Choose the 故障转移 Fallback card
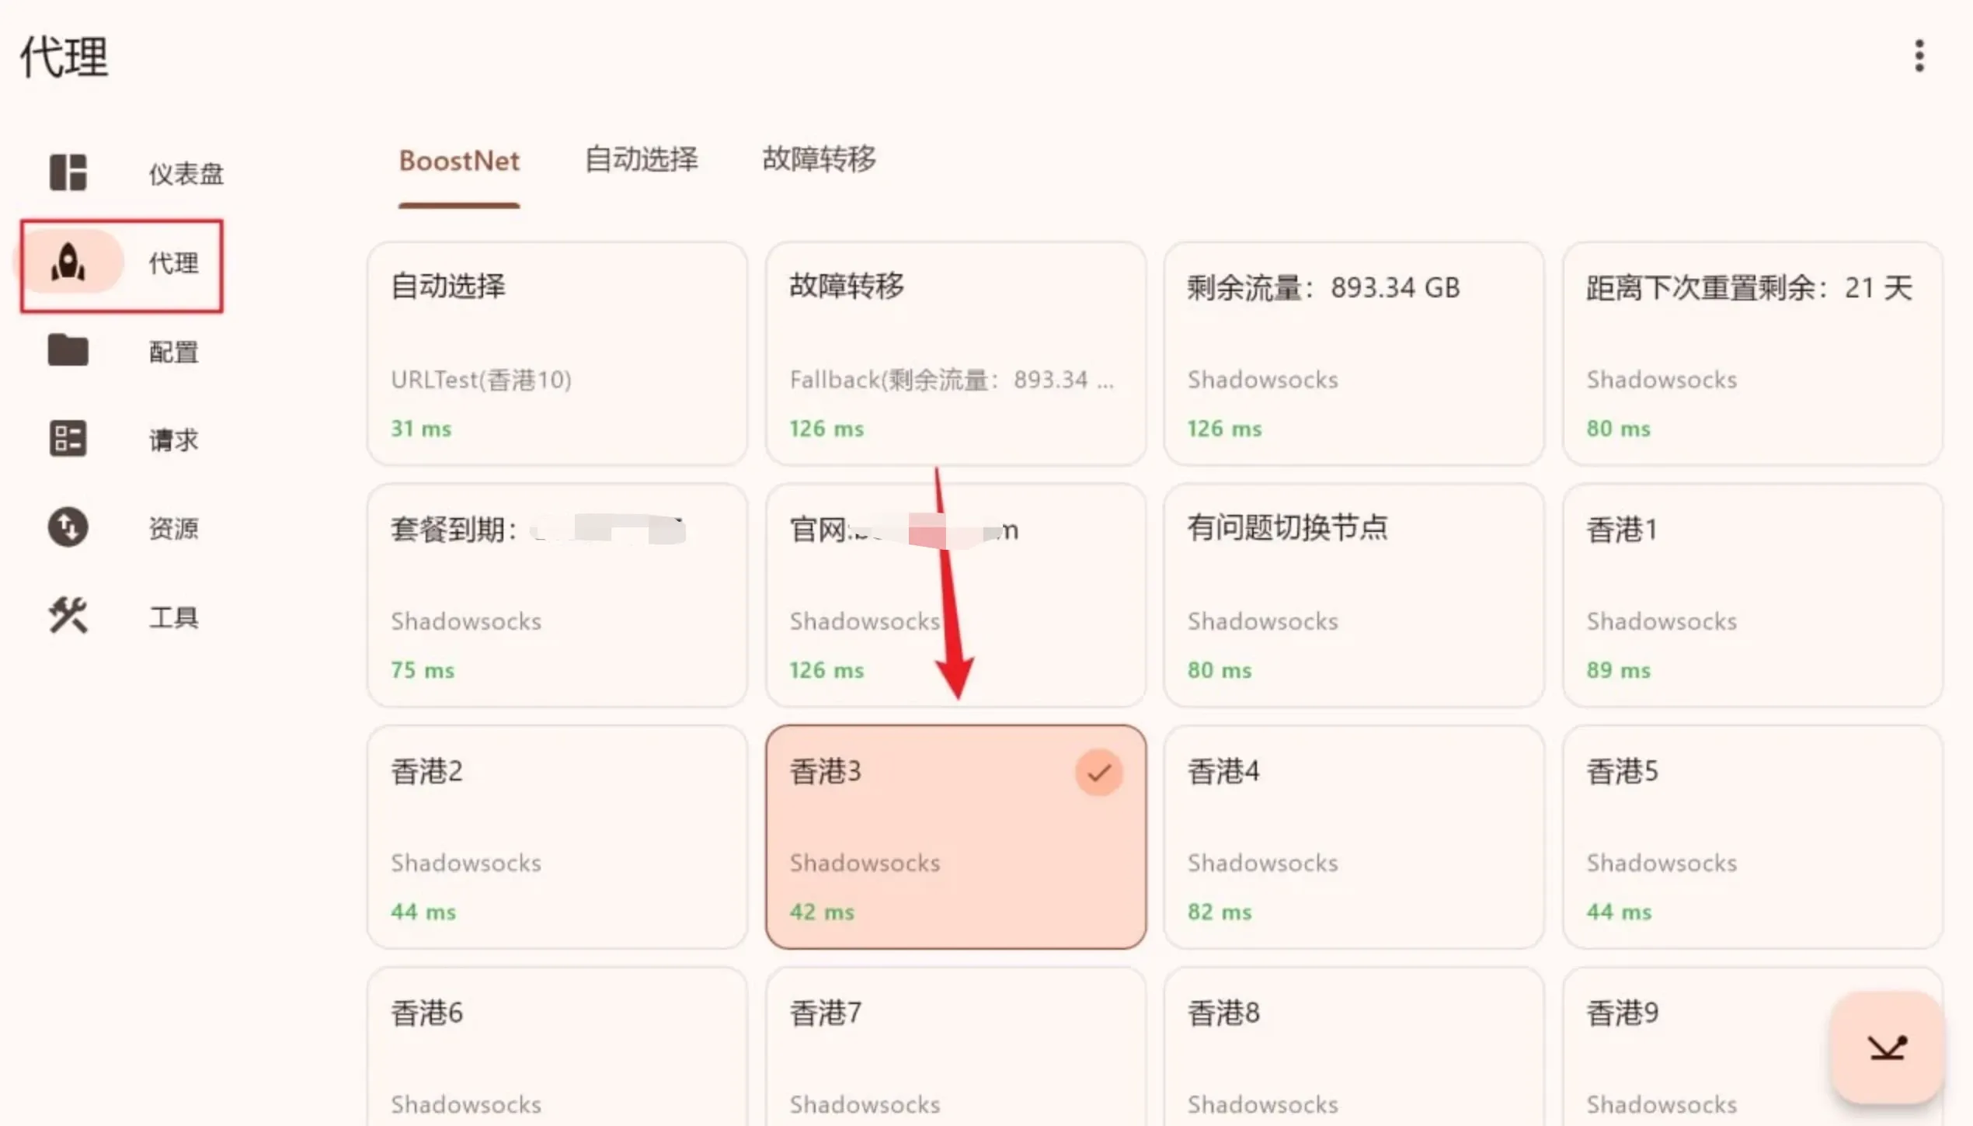This screenshot has width=1973, height=1126. (x=955, y=353)
